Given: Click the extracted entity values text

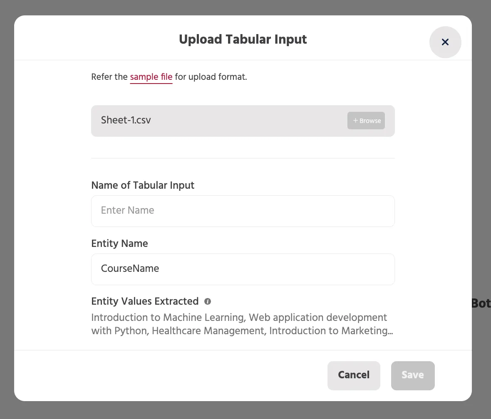Looking at the screenshot, I should click(x=242, y=324).
